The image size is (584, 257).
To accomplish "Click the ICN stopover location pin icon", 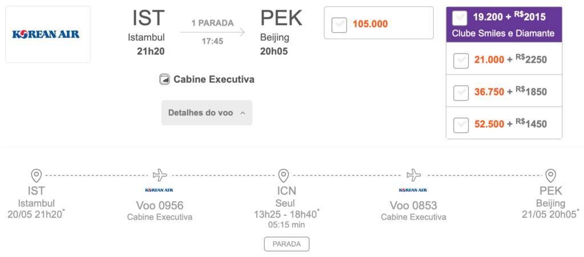I will (284, 175).
